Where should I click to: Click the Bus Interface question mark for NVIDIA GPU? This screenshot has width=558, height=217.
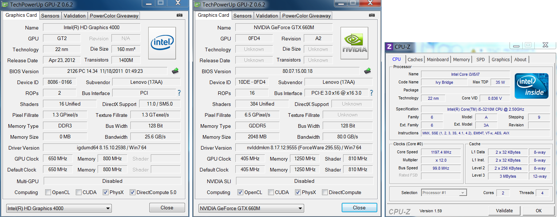372,93
